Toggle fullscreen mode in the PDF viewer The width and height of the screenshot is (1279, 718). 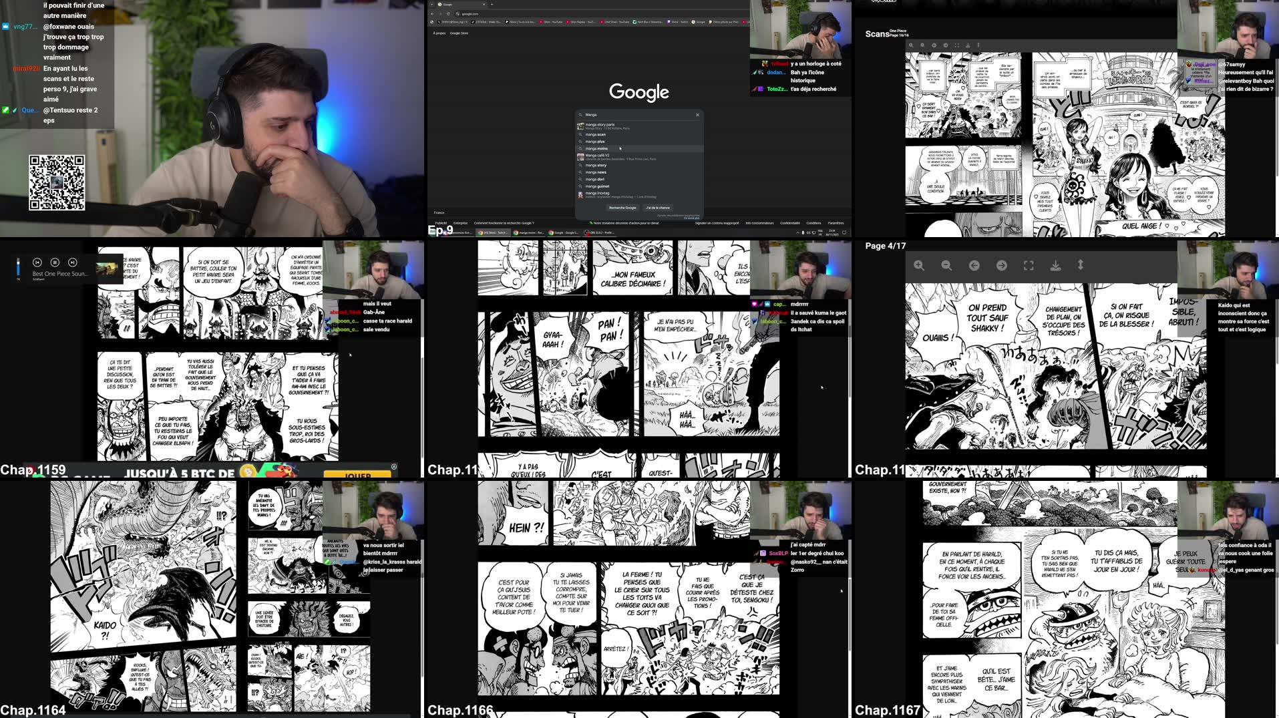[x=1027, y=266]
